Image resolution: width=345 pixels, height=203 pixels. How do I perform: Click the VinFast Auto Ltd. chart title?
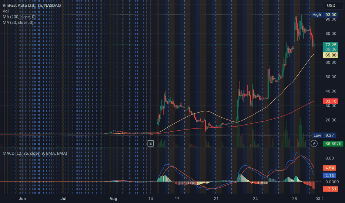click(x=32, y=5)
